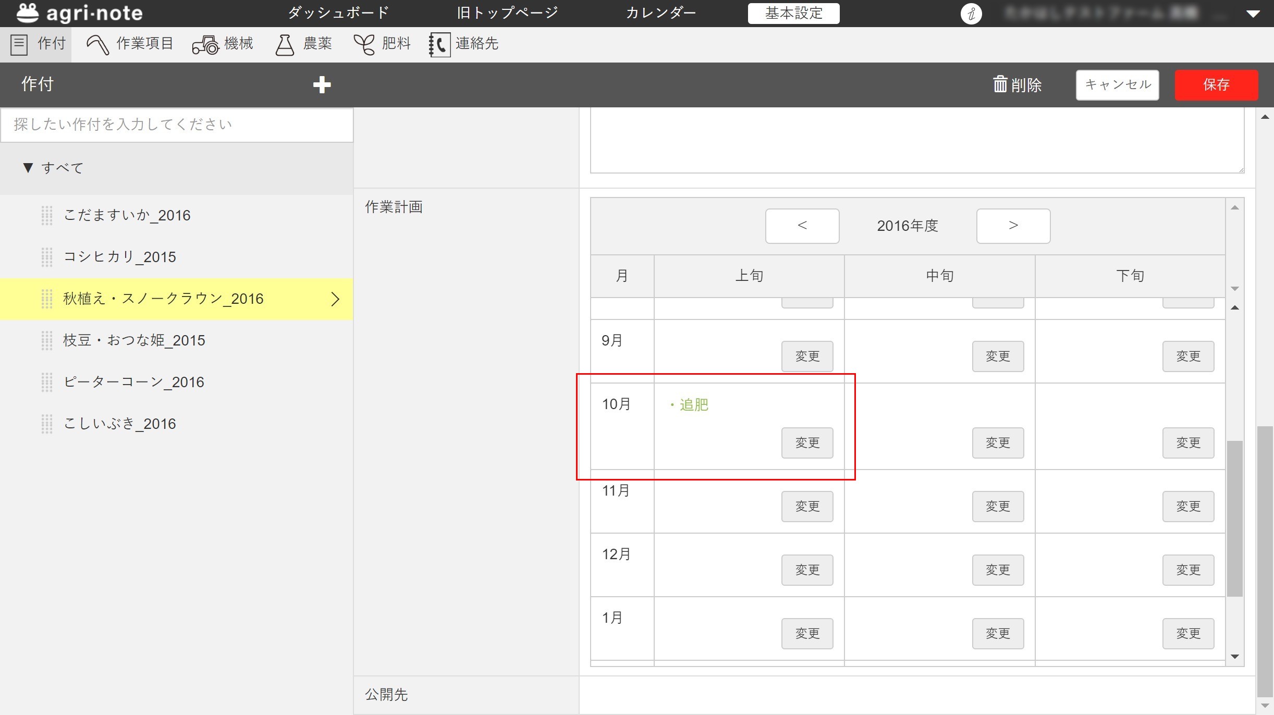Click 変更 for 9月 下旬
Viewport: 1274px width, 715px height.
point(1188,356)
